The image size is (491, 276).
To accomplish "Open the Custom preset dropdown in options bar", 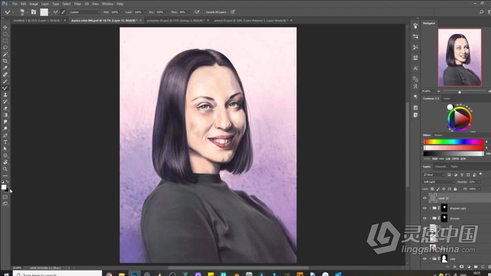I will (x=84, y=12).
